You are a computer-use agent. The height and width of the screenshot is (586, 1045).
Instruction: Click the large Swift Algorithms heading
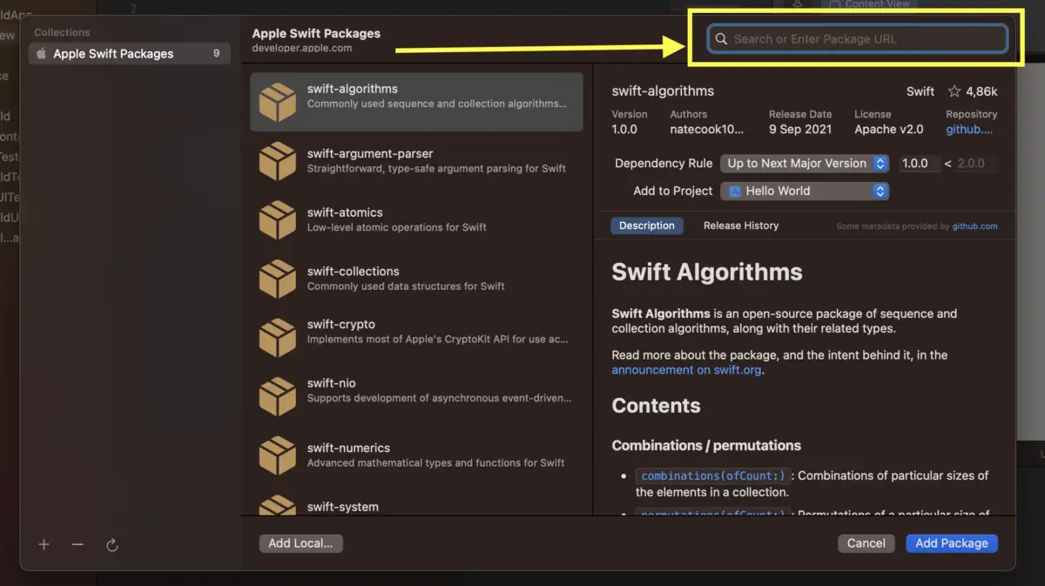point(707,273)
